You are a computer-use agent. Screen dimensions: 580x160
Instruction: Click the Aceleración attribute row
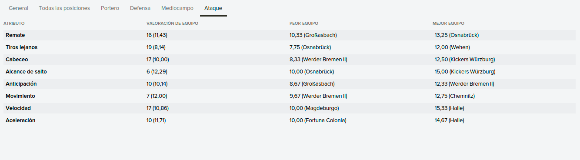tap(290, 120)
